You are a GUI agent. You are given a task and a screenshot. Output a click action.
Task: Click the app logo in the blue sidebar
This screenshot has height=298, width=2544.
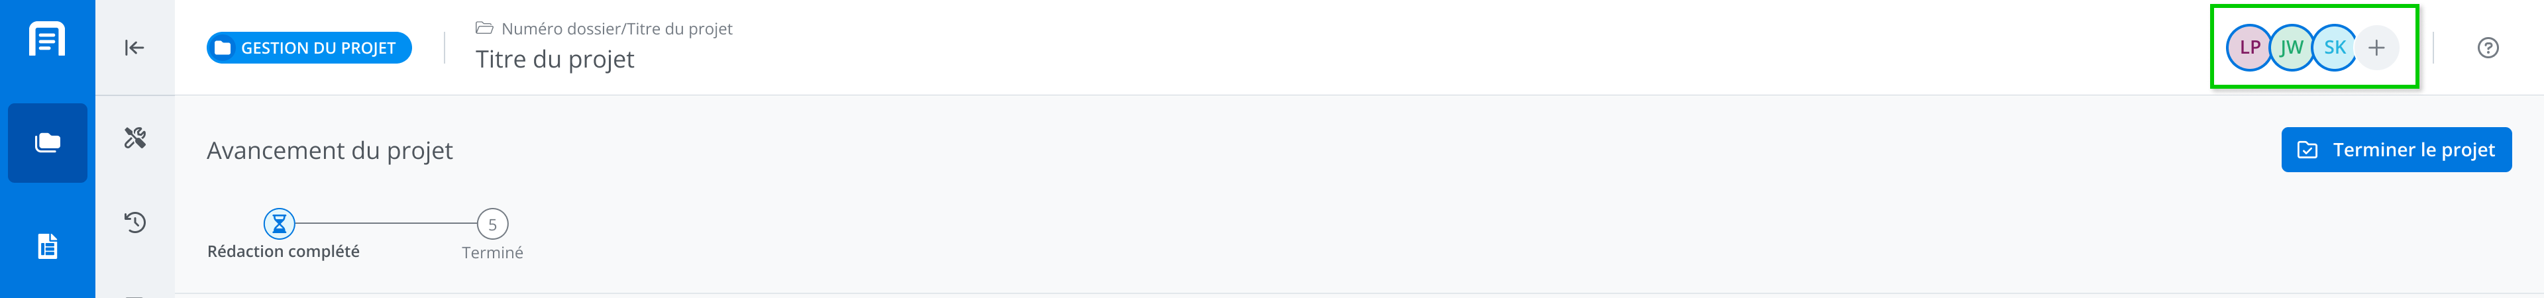[48, 40]
